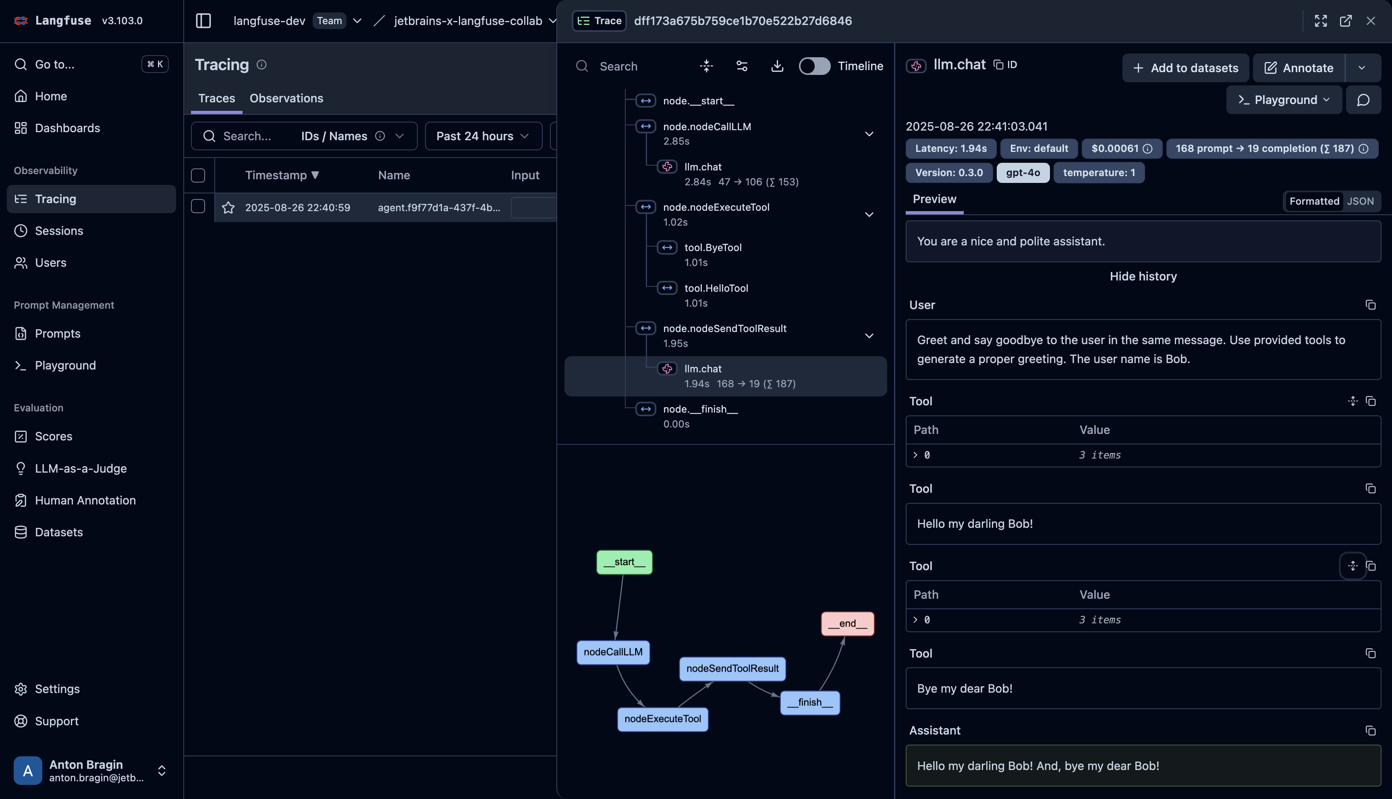Open trace view settings sliders icon
This screenshot has width=1392, height=799.
coord(742,66)
